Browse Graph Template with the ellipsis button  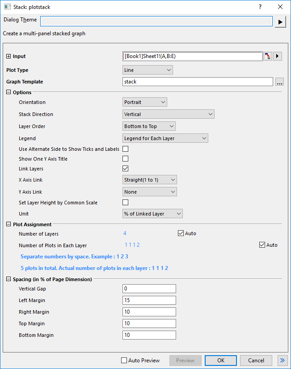click(x=279, y=82)
